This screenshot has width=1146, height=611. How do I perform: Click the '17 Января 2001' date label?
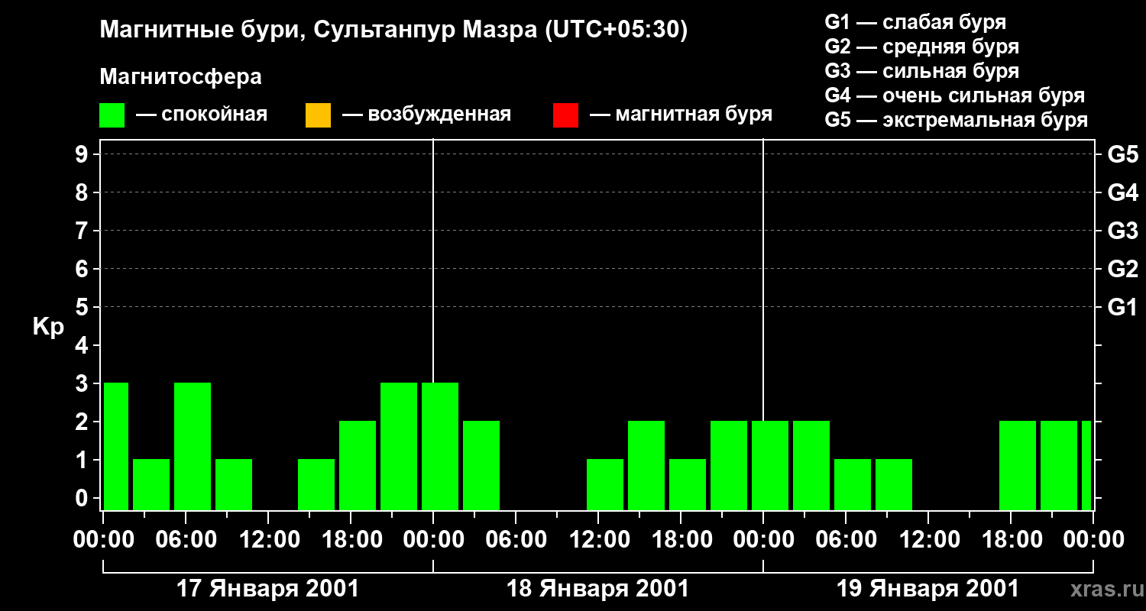tap(268, 589)
